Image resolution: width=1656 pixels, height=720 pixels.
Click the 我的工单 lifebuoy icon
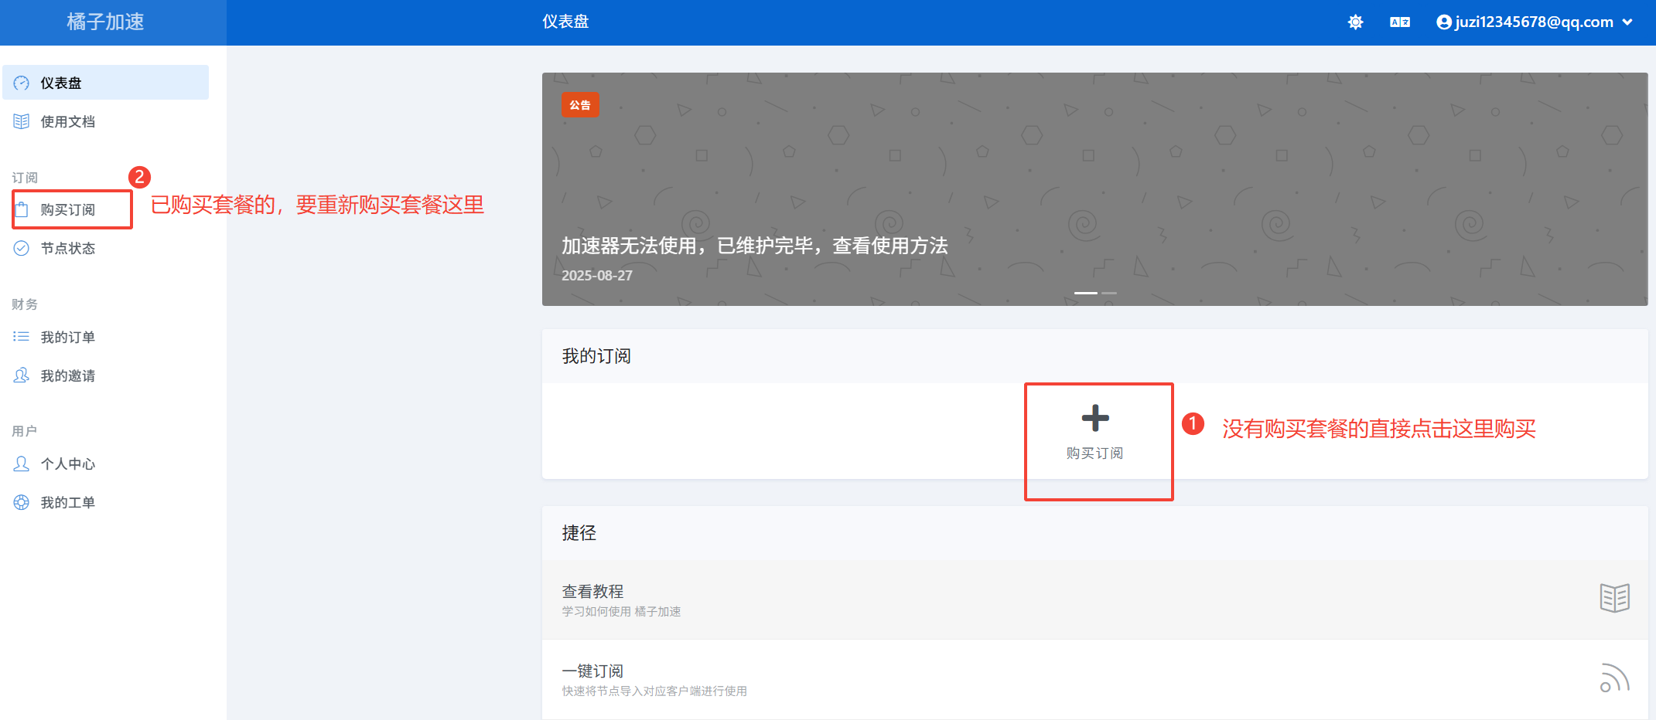(x=22, y=502)
